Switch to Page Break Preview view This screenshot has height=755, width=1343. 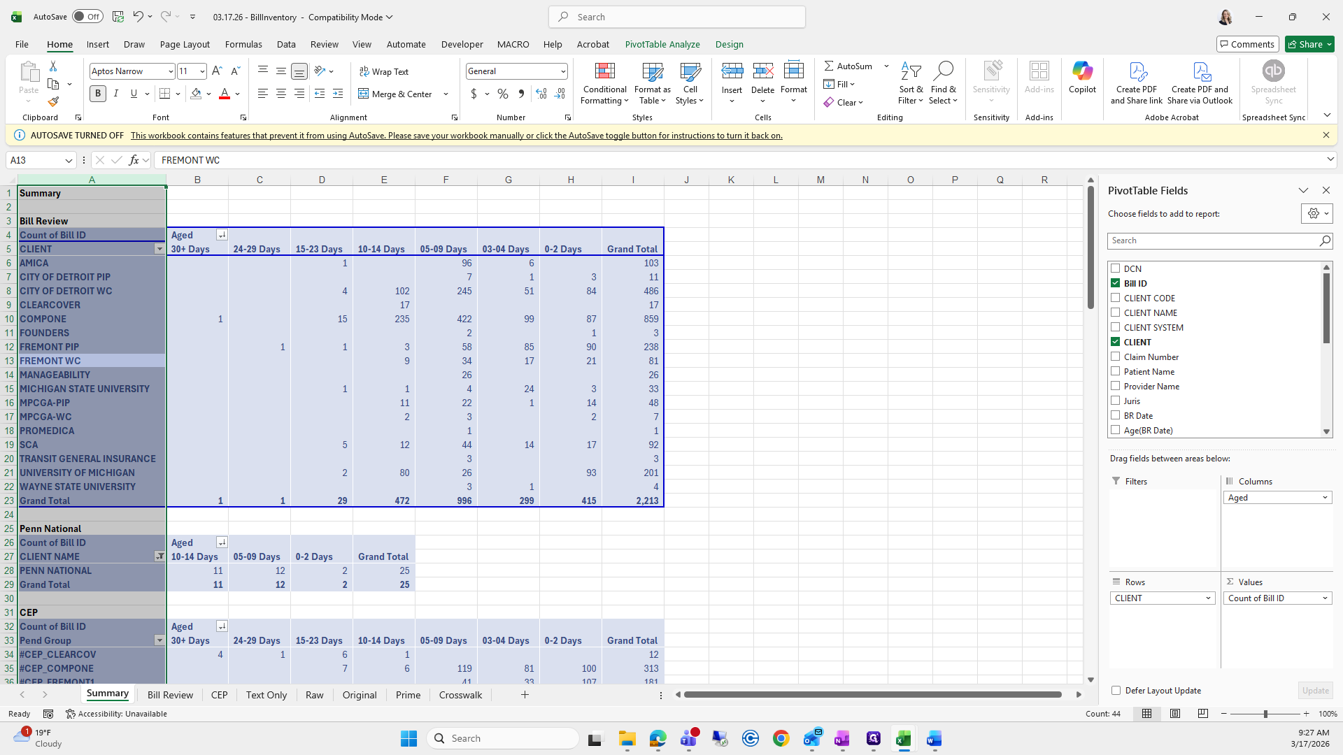pos(1203,714)
